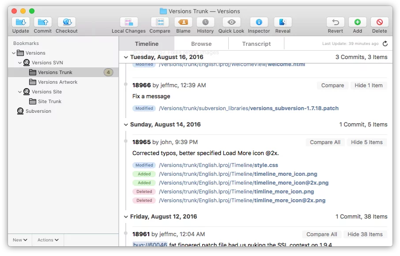Collapse the Versions SVN tree item
Viewport: 400px width, 256px height.
pyautogui.click(x=19, y=62)
